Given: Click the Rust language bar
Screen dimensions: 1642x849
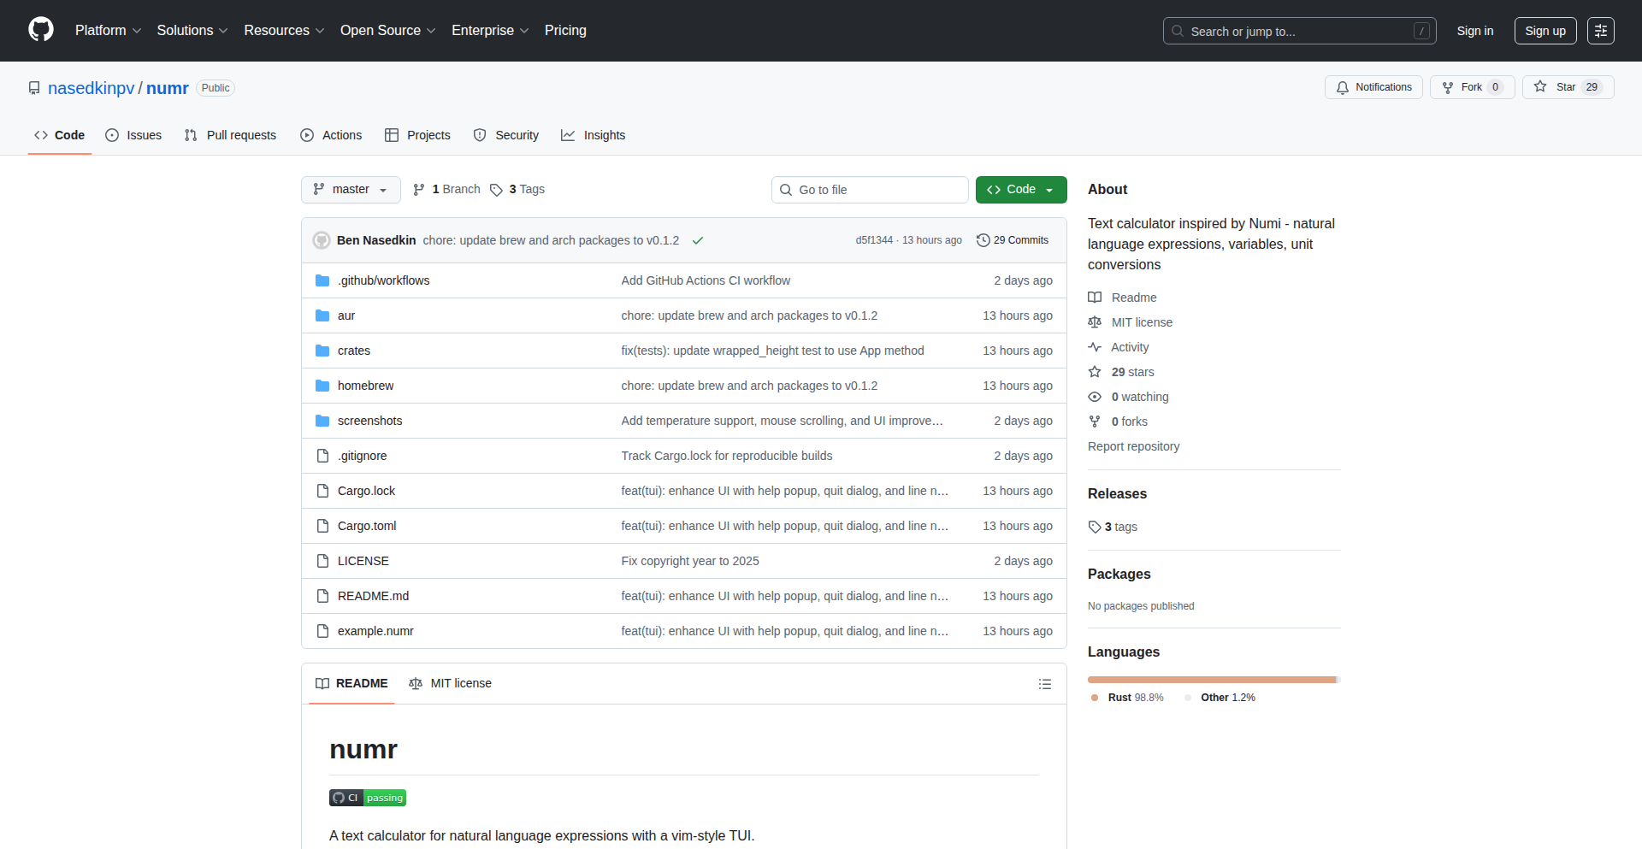Looking at the screenshot, I should [1211, 680].
